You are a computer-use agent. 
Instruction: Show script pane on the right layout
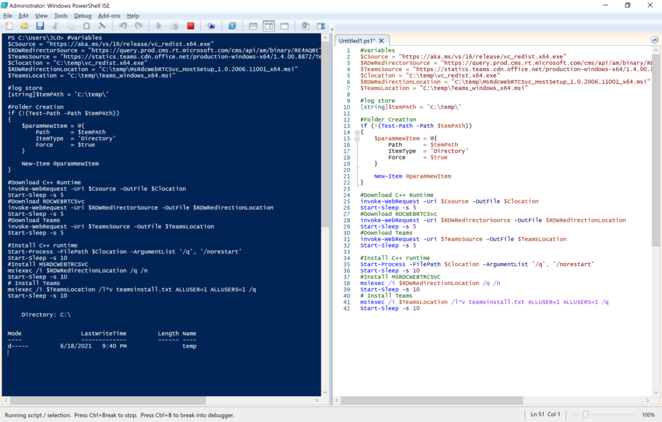[x=268, y=26]
